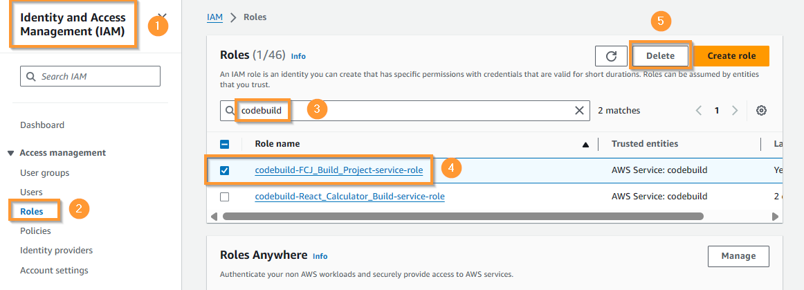The height and width of the screenshot is (290, 804).
Task: Toggle the select-all roles header checkbox
Action: click(225, 144)
